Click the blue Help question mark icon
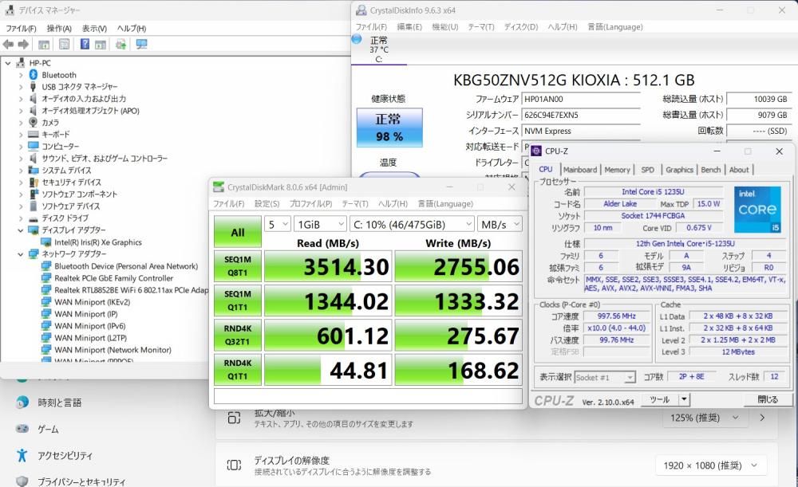The height and width of the screenshot is (487, 798). [85, 45]
